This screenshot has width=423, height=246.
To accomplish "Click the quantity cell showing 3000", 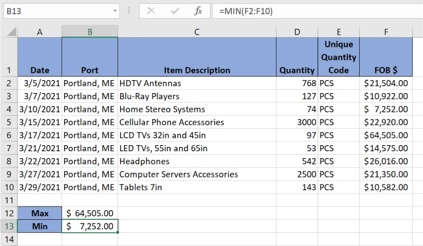I will pos(297,122).
